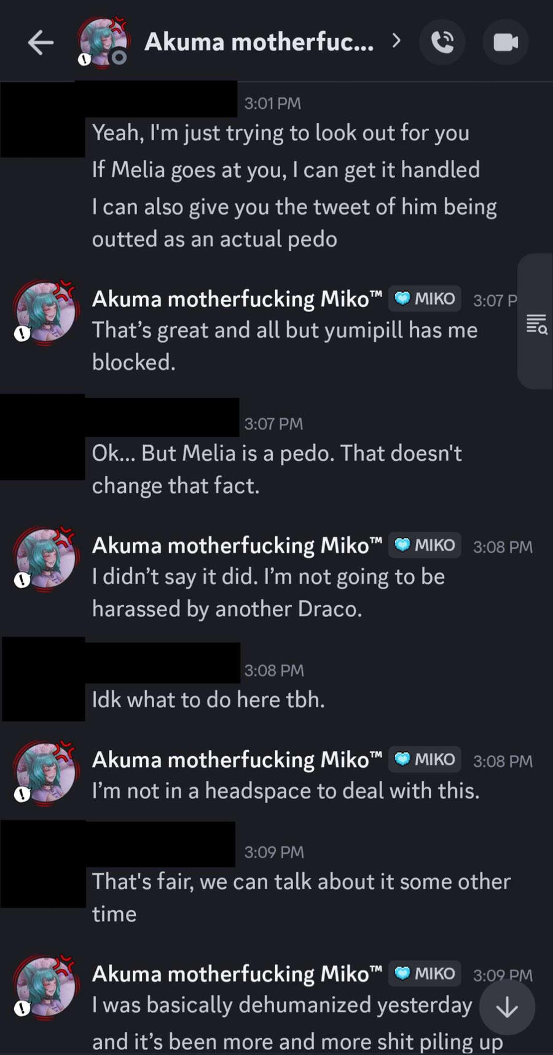Tap Akuma's avatar at 3:07 PM message
The image size is (553, 1055).
coord(46,313)
